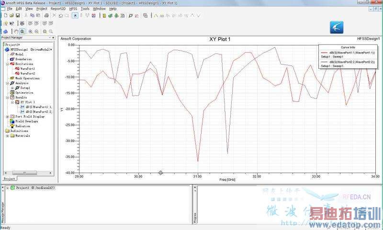The height and width of the screenshot is (230, 383).
Task: Expand the Setup1 tree node
Action: click(12, 88)
